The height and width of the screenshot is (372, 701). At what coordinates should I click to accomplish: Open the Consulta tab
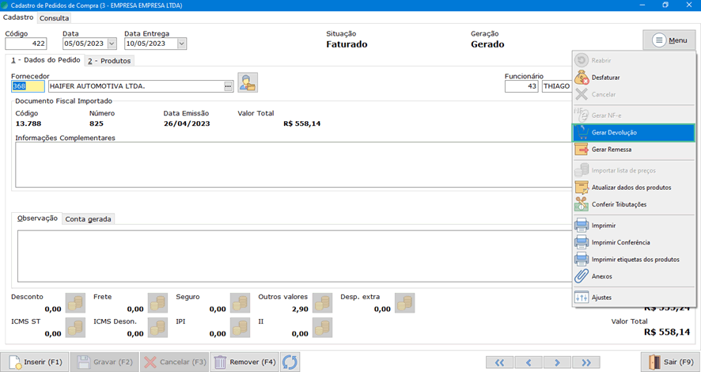click(x=55, y=17)
